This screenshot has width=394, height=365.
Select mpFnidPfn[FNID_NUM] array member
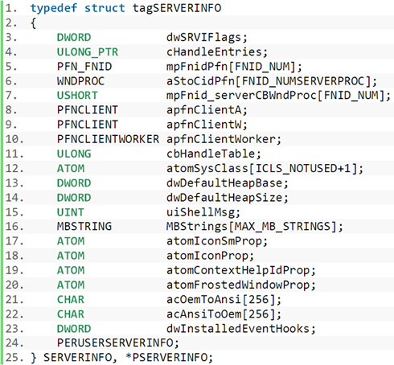[x=231, y=67]
